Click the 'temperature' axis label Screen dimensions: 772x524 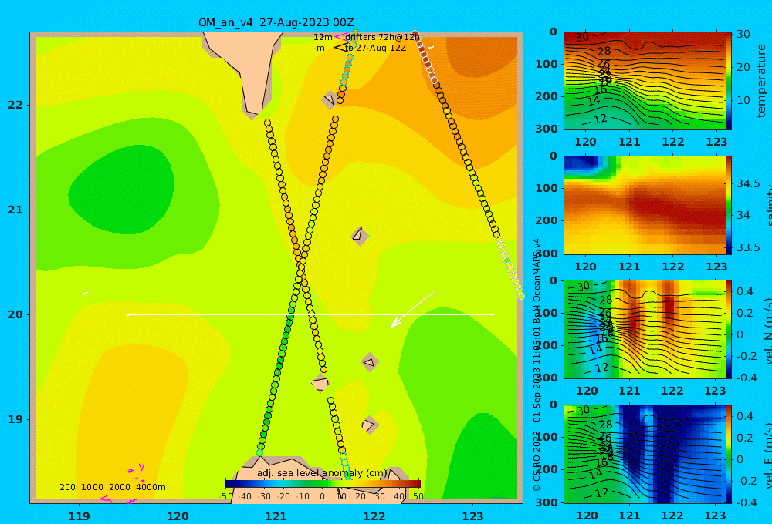coord(762,81)
